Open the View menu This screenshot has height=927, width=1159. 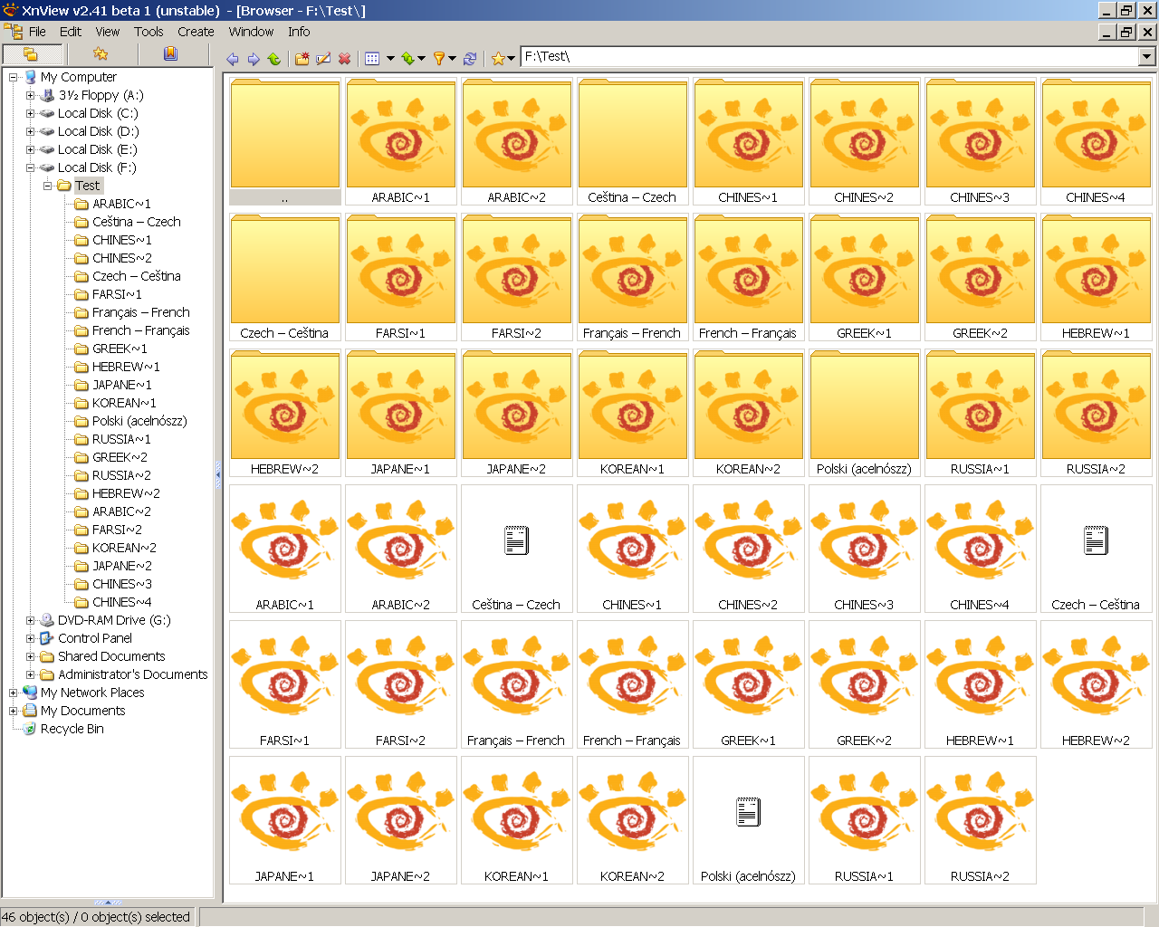(x=108, y=32)
